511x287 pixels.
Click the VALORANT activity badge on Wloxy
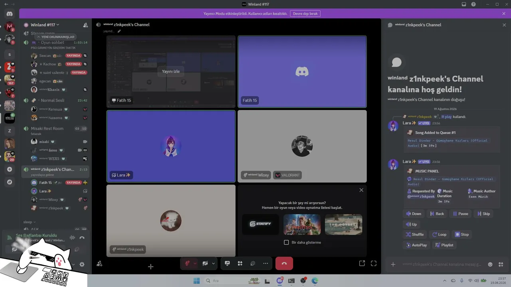[x=287, y=175]
